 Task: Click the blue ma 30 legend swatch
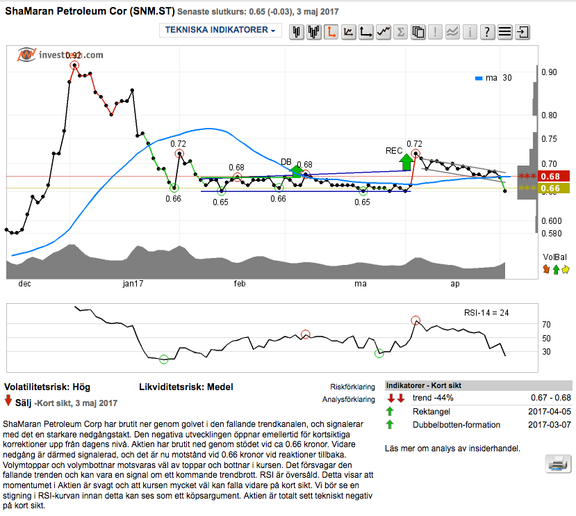click(x=479, y=79)
